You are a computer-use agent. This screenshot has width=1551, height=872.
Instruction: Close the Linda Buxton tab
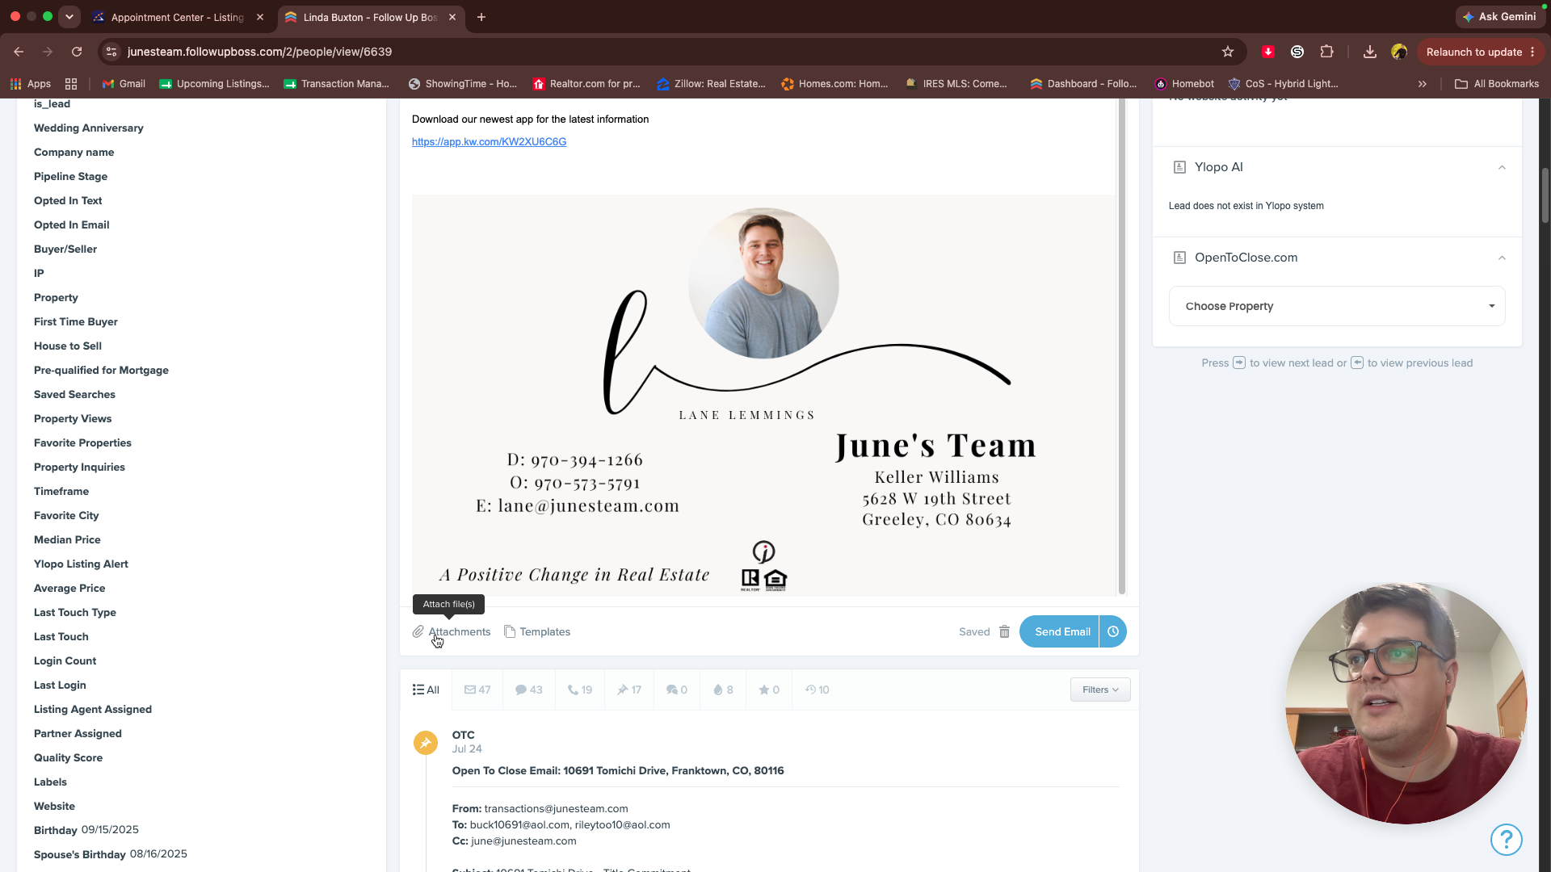pyautogui.click(x=452, y=17)
